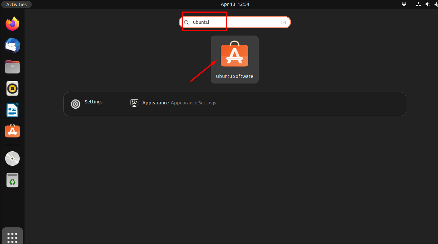
Task: Click the search magnifier icon
Action: tap(186, 23)
